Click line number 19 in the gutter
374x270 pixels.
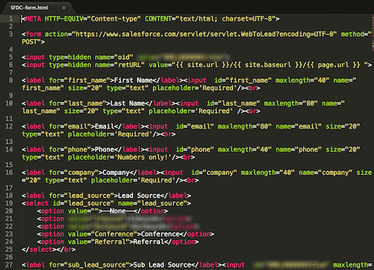pyautogui.click(x=9, y=203)
